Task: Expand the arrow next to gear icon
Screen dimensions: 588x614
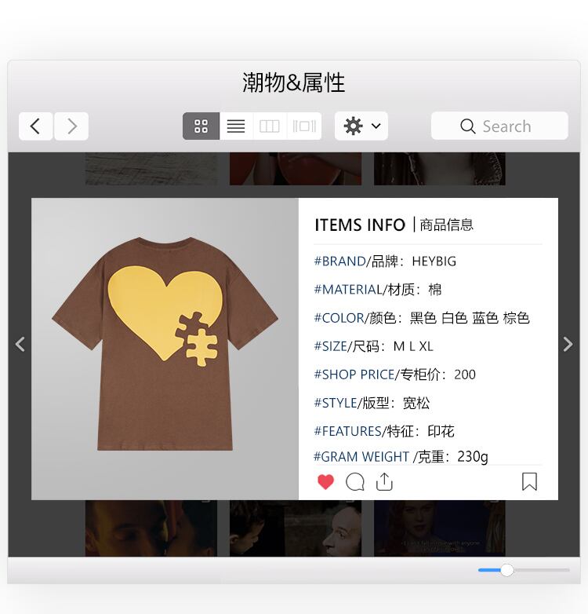Action: pyautogui.click(x=376, y=126)
